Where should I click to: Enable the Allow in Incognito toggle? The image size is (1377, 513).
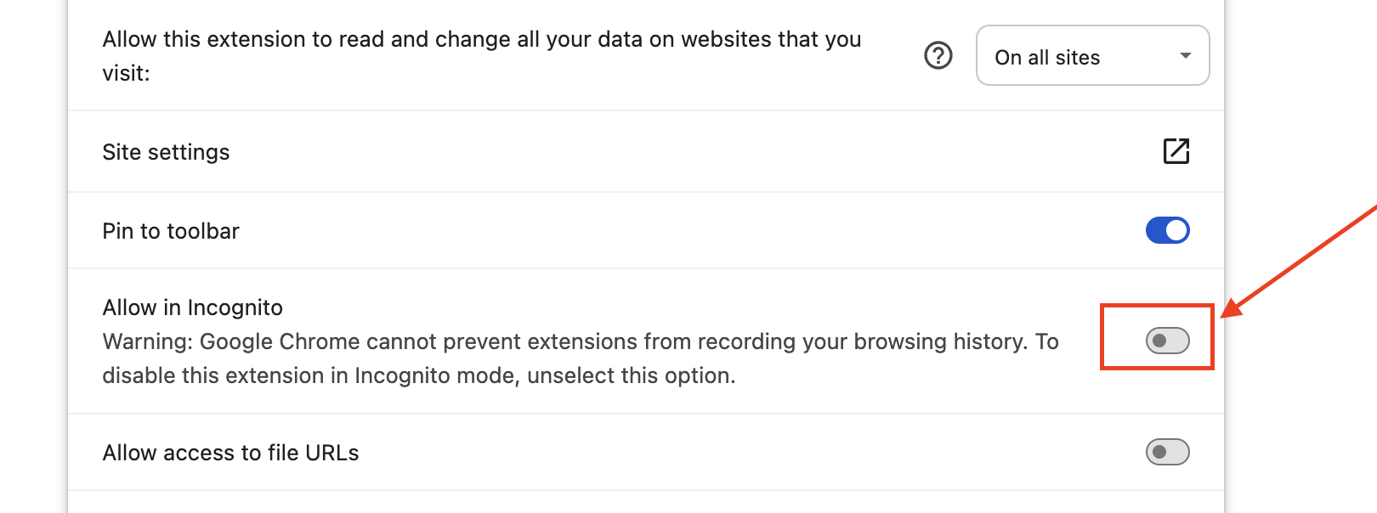click(x=1168, y=341)
